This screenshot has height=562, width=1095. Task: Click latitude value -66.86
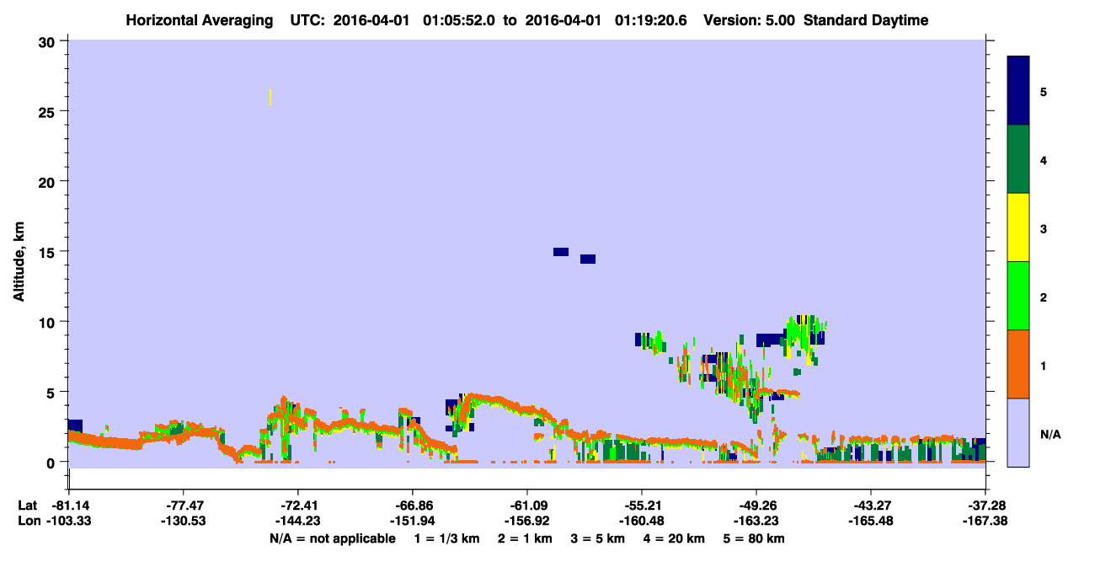(412, 506)
